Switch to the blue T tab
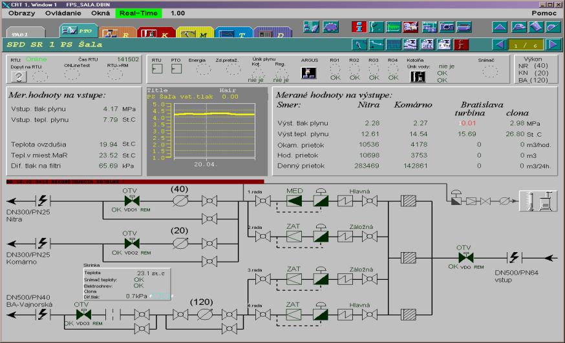Image resolution: width=565 pixels, height=343 pixels. pyautogui.click(x=233, y=33)
